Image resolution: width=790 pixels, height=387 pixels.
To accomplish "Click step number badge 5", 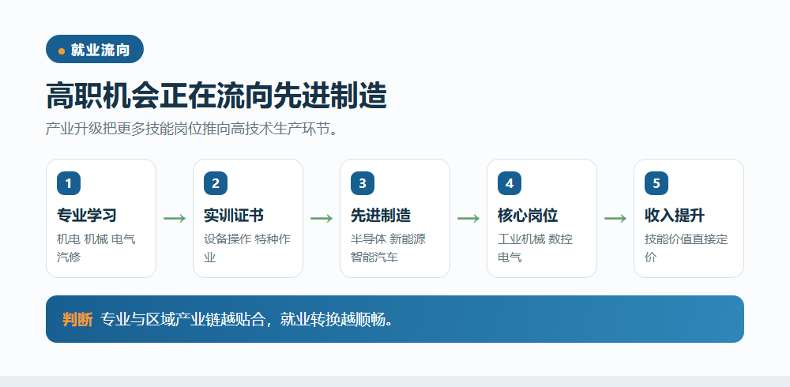I will click(656, 183).
